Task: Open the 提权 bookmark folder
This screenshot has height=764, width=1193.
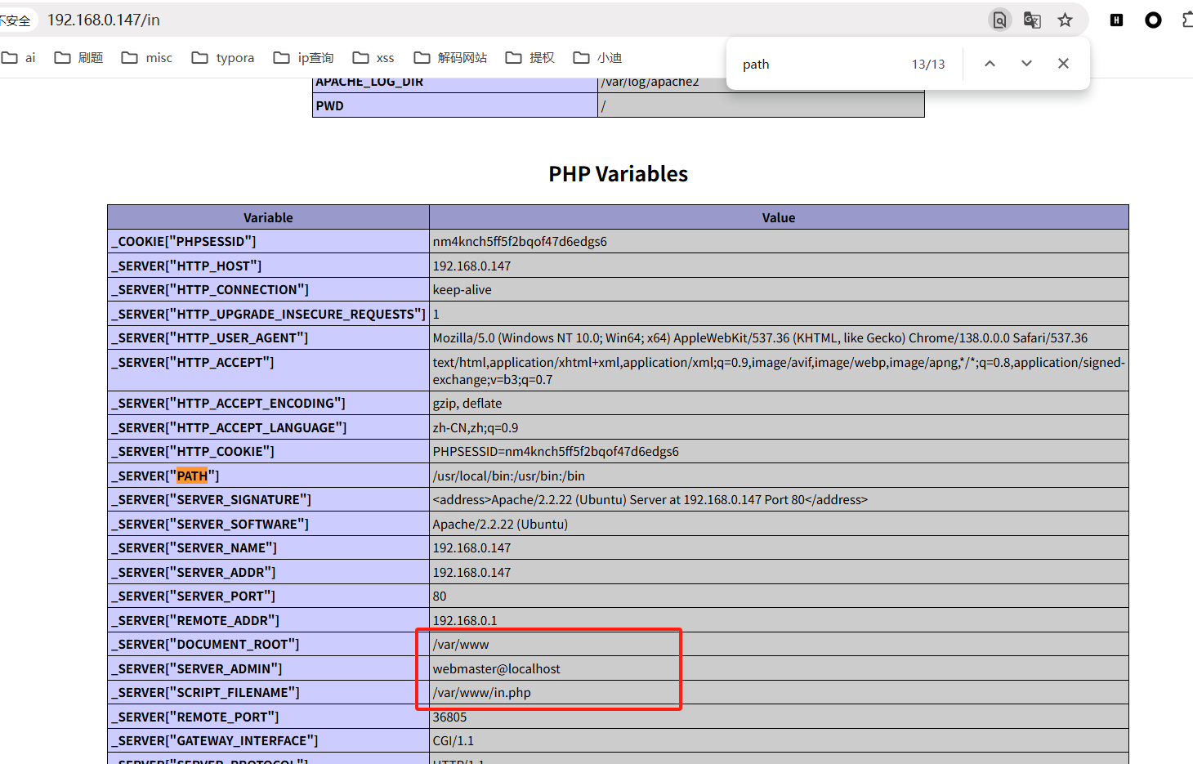Action: point(530,58)
